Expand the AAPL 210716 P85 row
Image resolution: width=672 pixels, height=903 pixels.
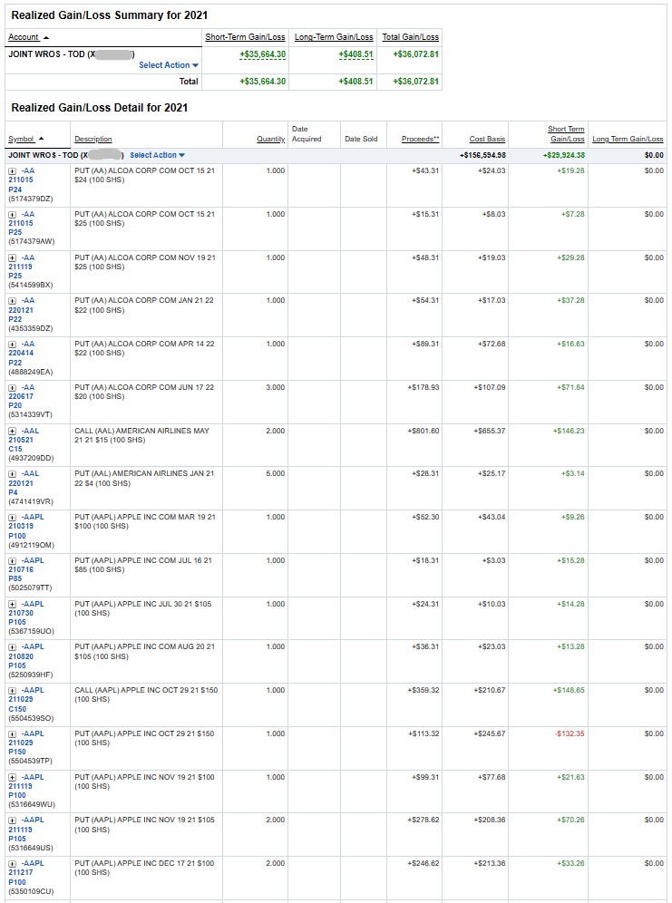click(x=12, y=560)
